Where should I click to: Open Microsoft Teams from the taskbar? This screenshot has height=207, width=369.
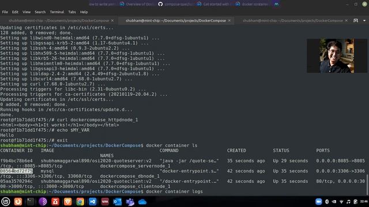pos(130,202)
